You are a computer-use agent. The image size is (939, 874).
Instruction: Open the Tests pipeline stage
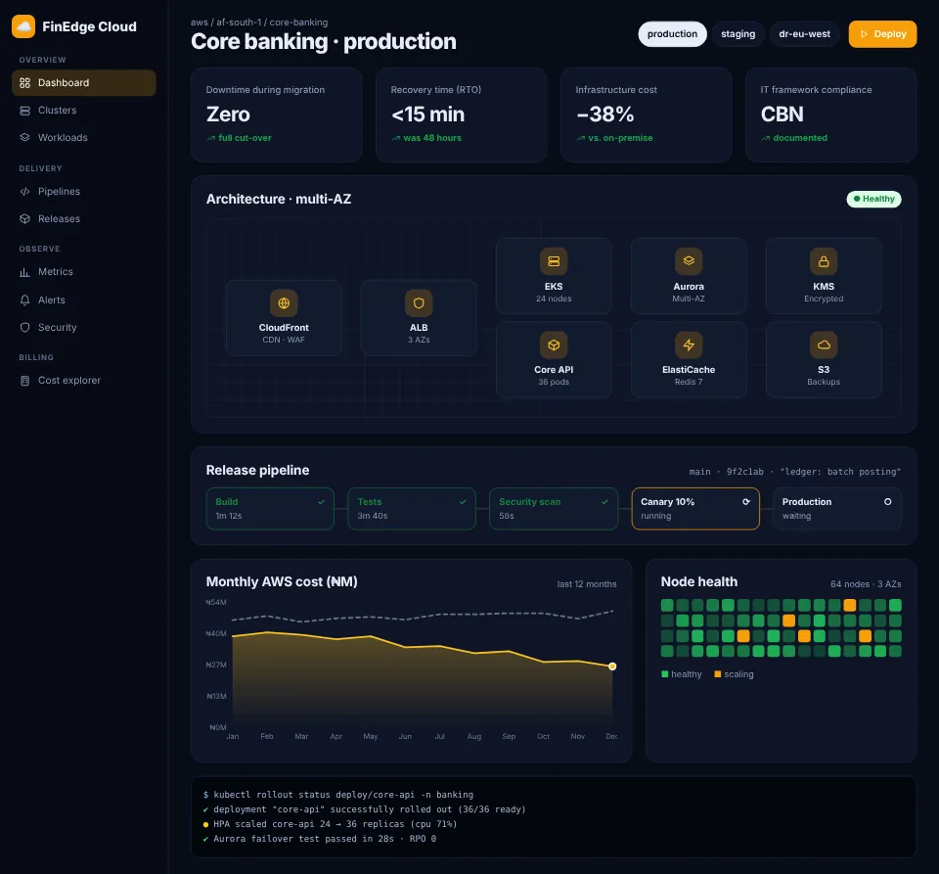[x=412, y=509]
